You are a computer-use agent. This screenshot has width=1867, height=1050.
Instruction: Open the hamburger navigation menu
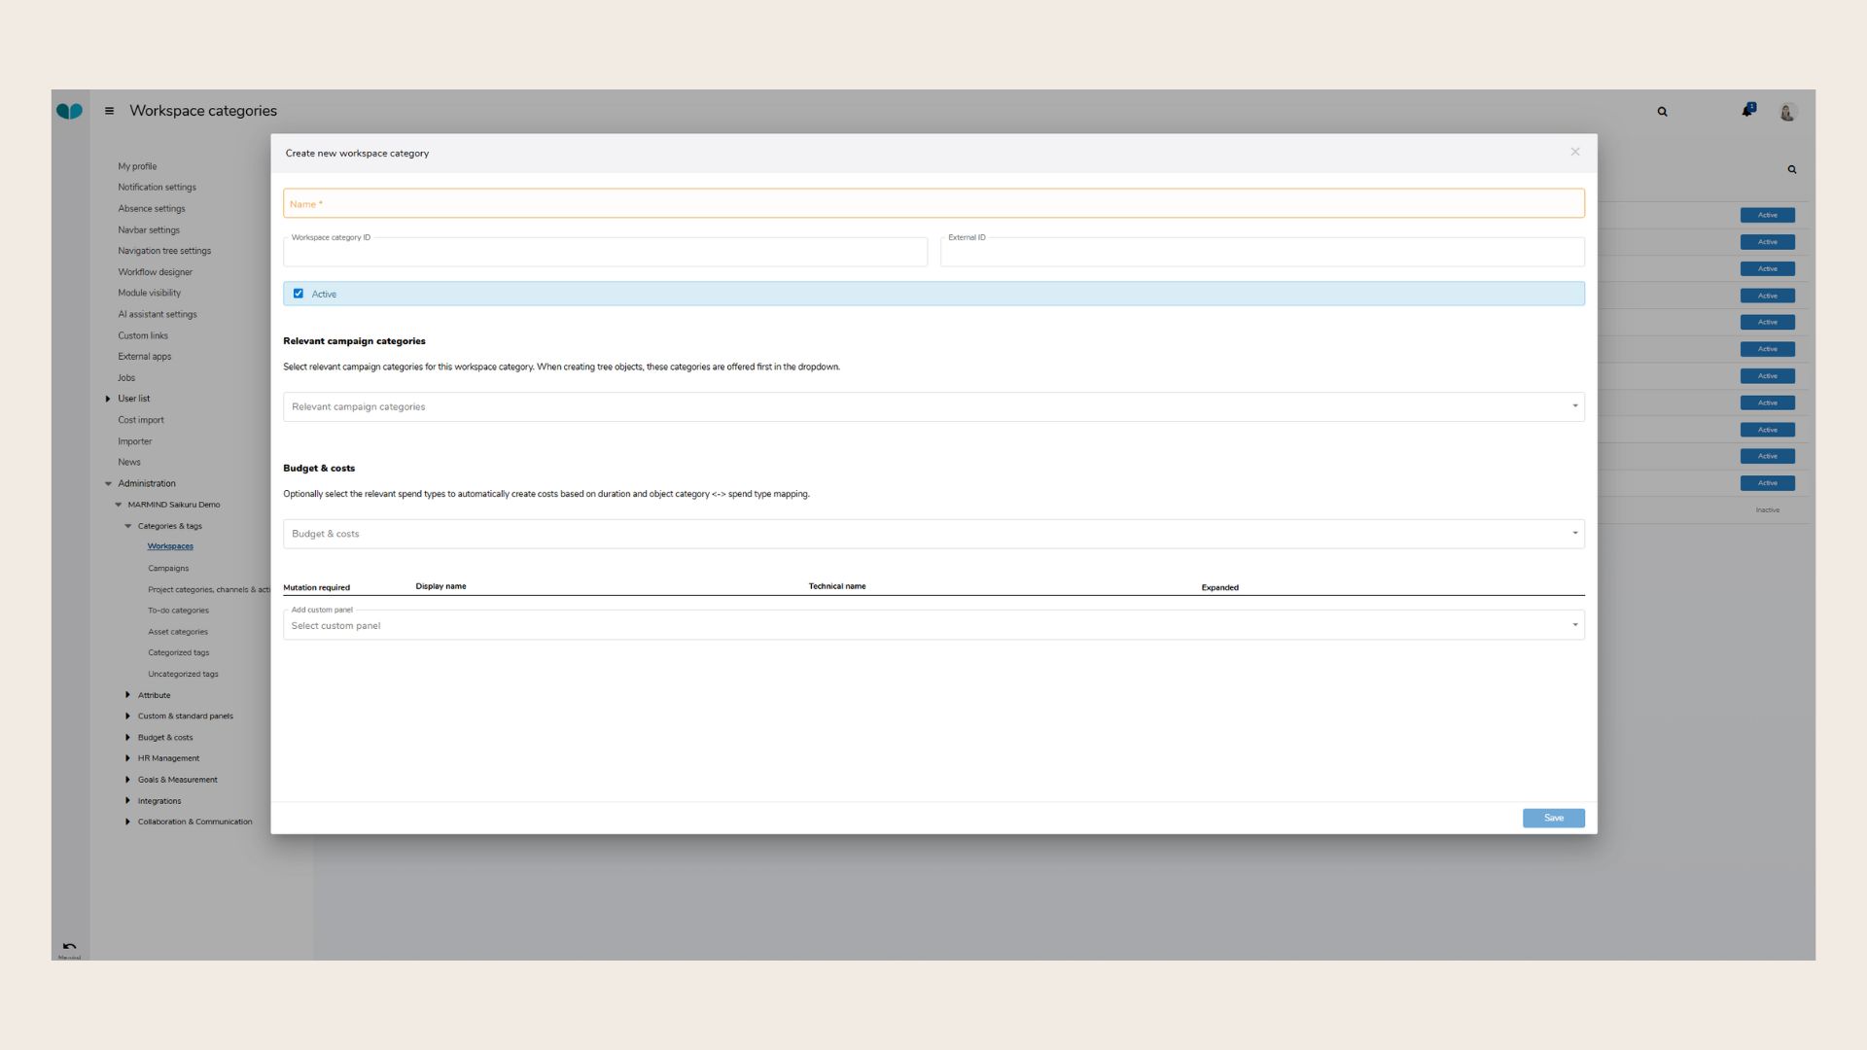click(x=109, y=111)
